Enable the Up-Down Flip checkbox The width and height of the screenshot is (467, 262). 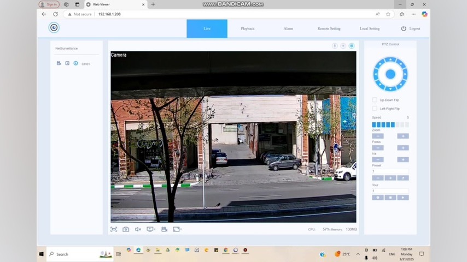coord(375,100)
